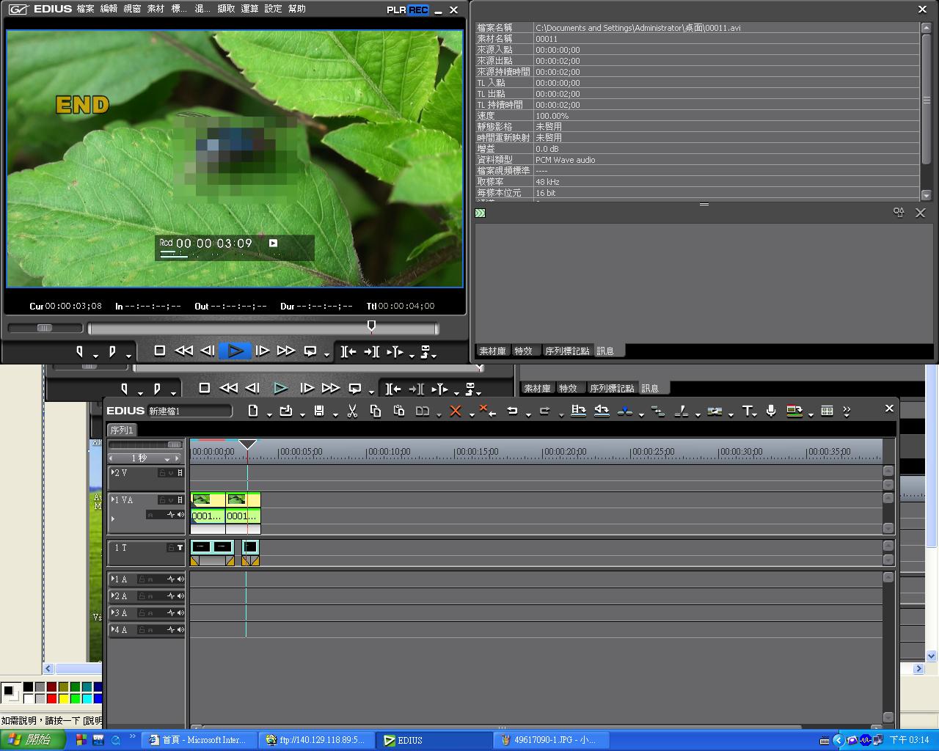Toggle lock on the 1 T track

171,548
